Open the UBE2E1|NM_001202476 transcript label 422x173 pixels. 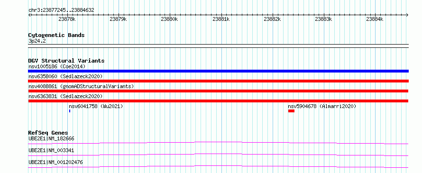[55, 163]
